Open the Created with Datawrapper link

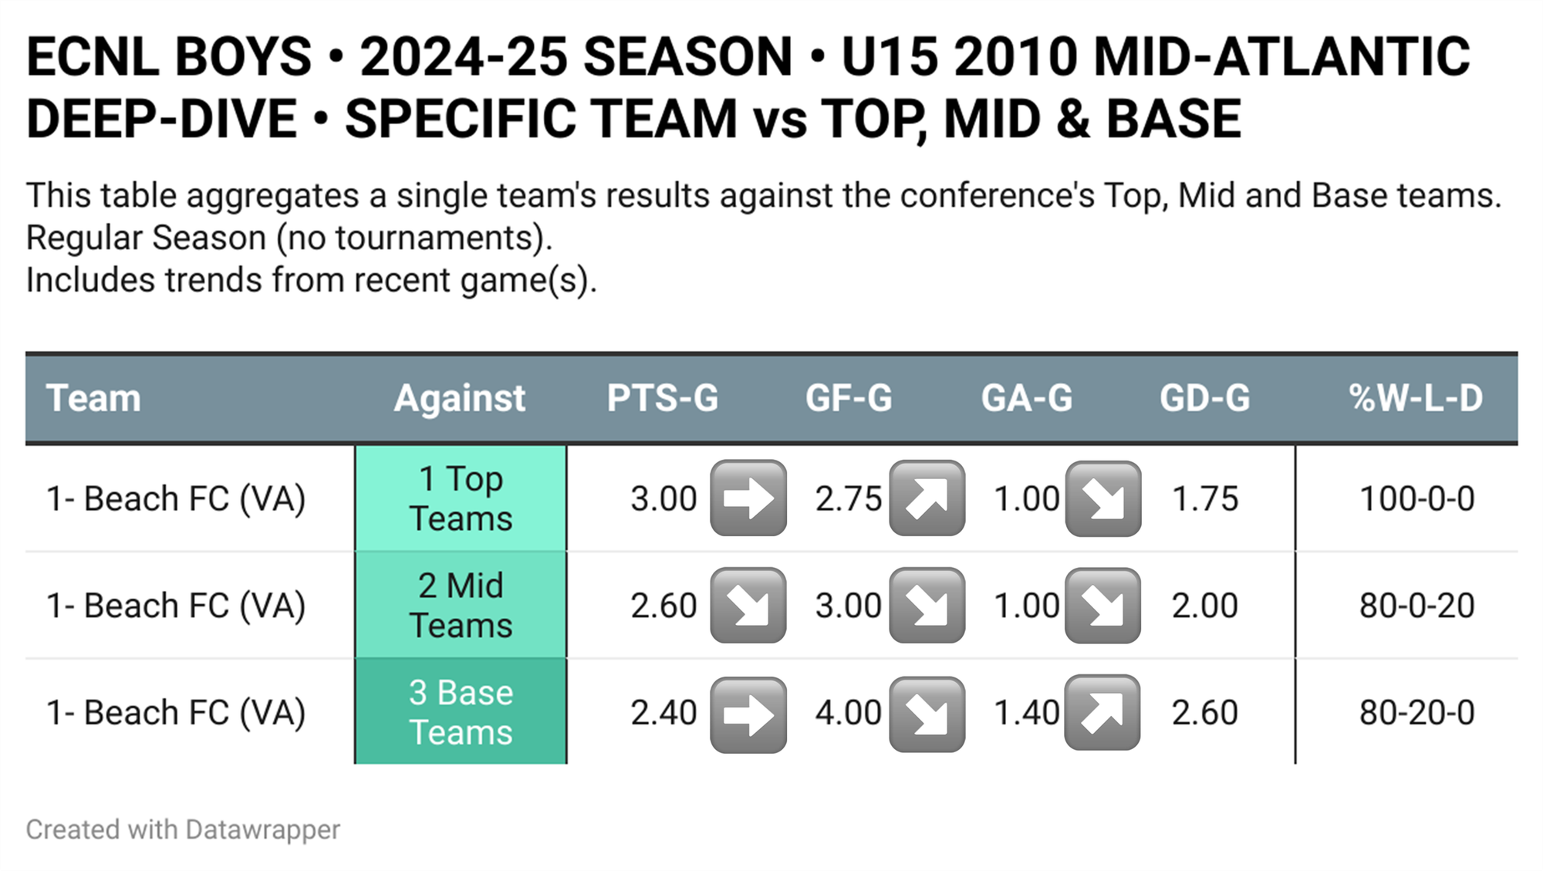tap(183, 830)
